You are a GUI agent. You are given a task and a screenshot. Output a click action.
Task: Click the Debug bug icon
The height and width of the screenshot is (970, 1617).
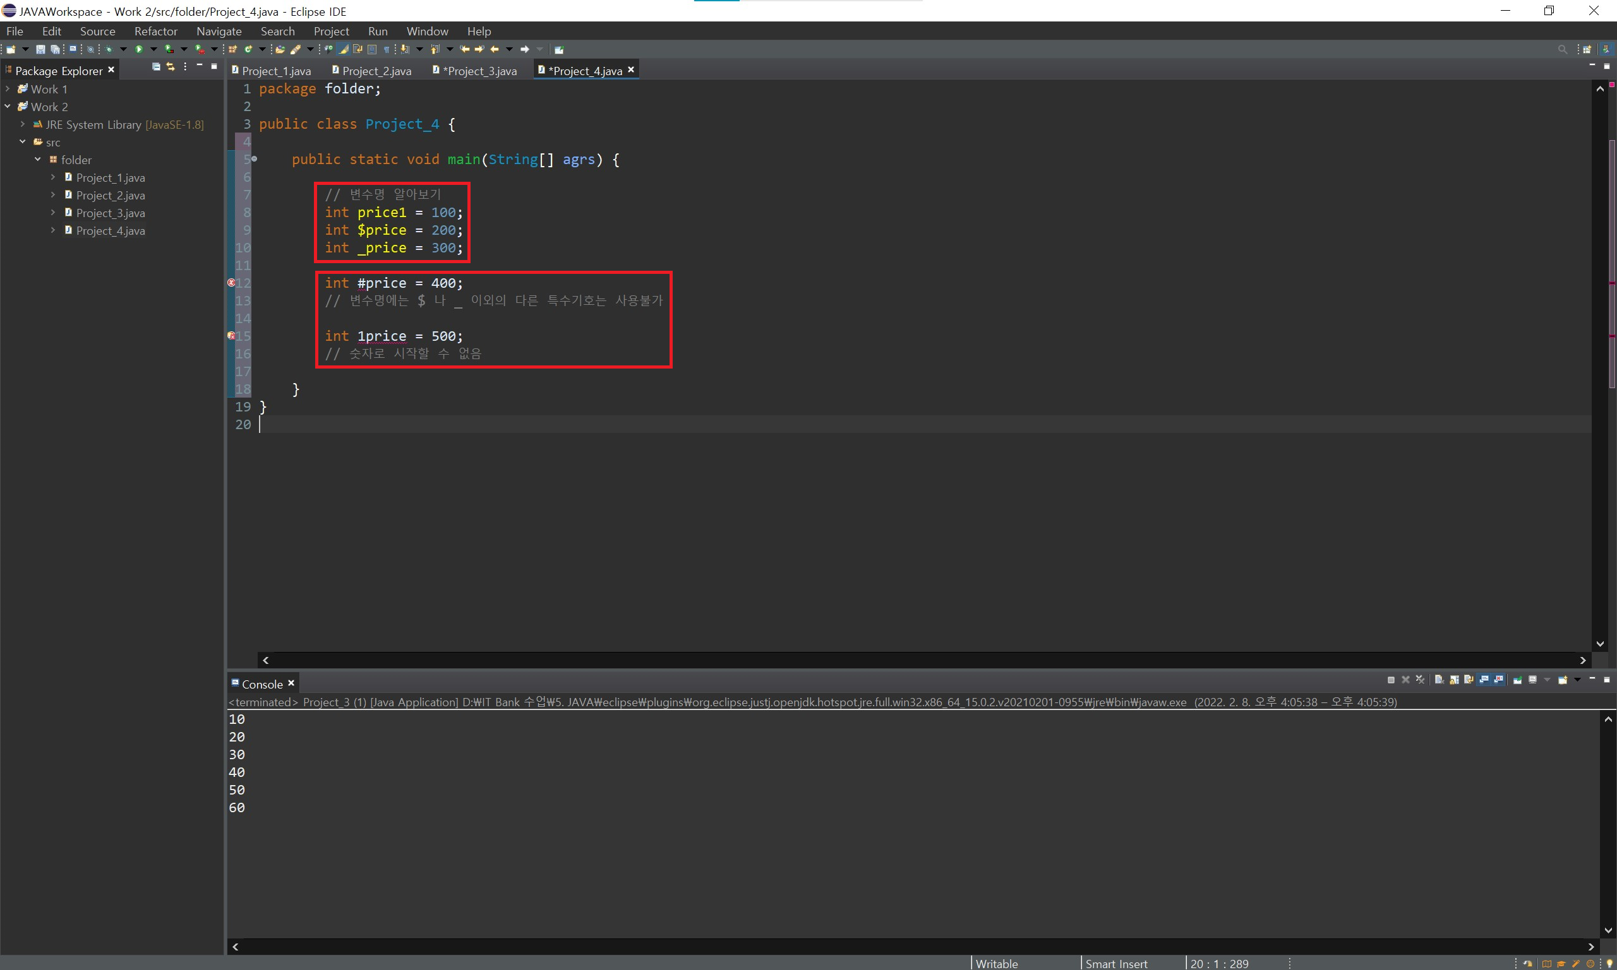pos(109,49)
